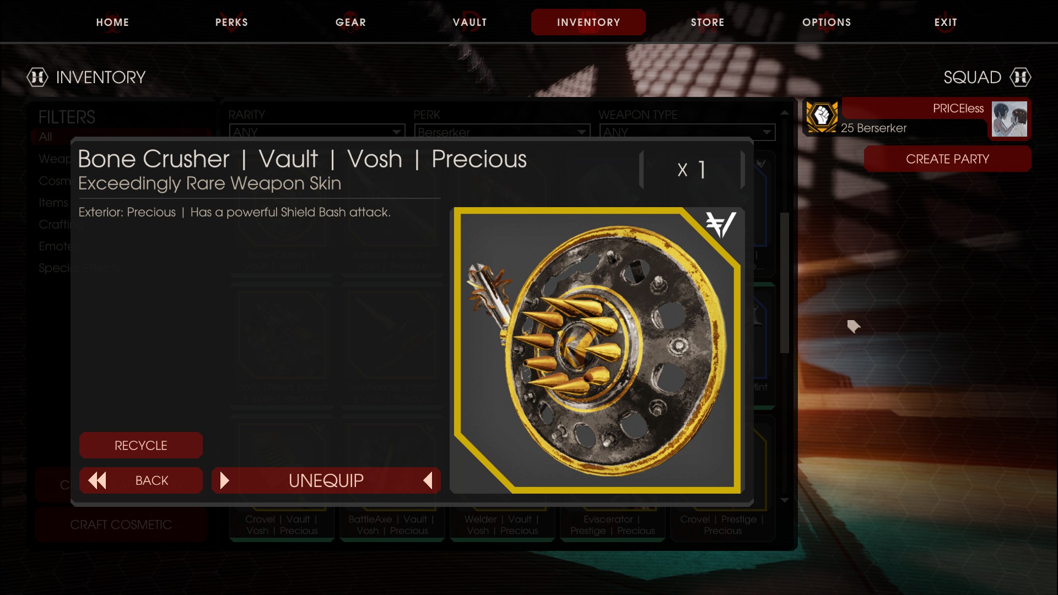This screenshot has height=595, width=1058.
Task: Click the Squad hexagon logo icon
Action: [x=1020, y=77]
